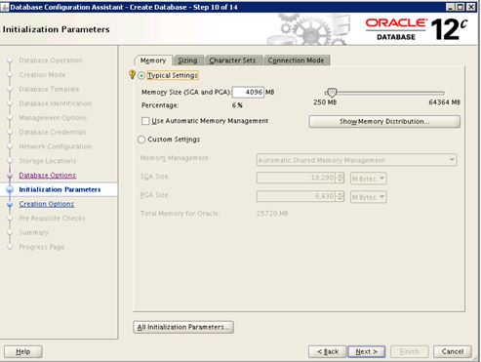Viewport: 481px width, 362px height.
Task: Click the Network Configuration step
Action: click(x=56, y=146)
